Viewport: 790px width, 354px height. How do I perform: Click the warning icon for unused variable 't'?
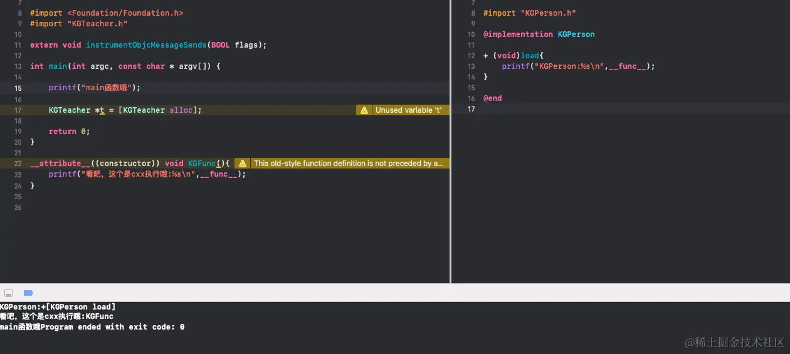(364, 110)
